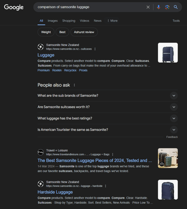
Task: Clear the search box with X icon
Action: pyautogui.click(x=148, y=7)
